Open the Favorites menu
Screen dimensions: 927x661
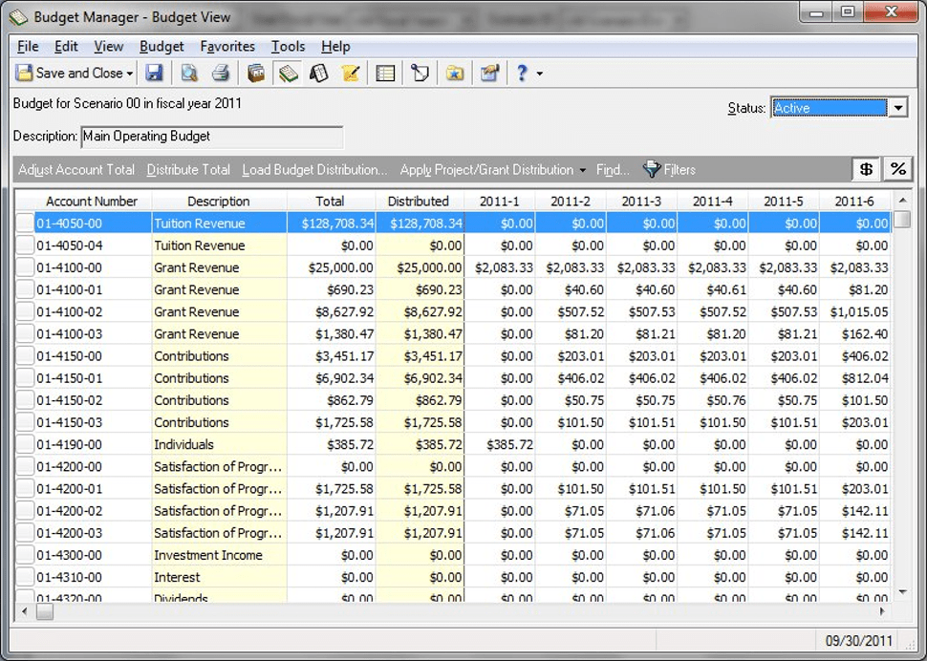227,46
